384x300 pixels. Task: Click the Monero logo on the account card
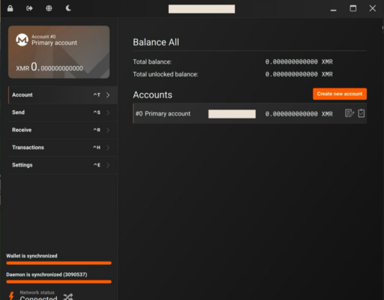(22, 40)
